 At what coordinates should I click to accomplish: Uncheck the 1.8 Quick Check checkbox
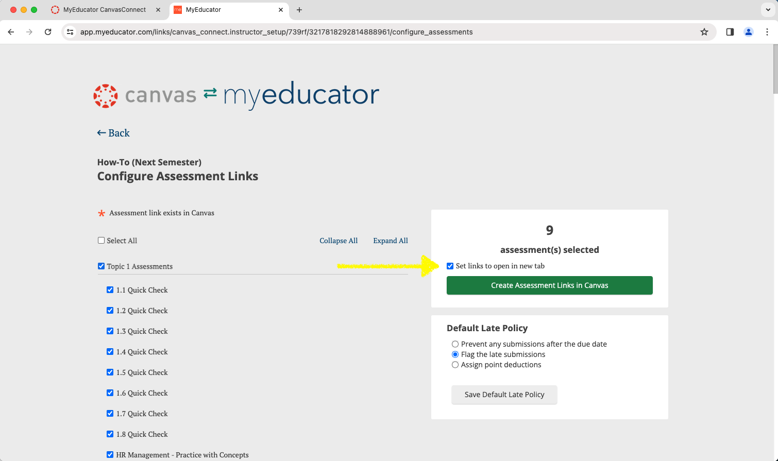coord(110,434)
